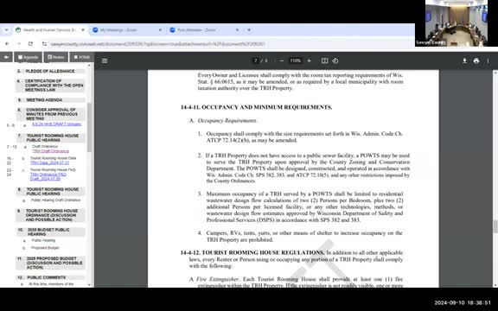Rotate the PDF with rotate icon

click(335, 60)
